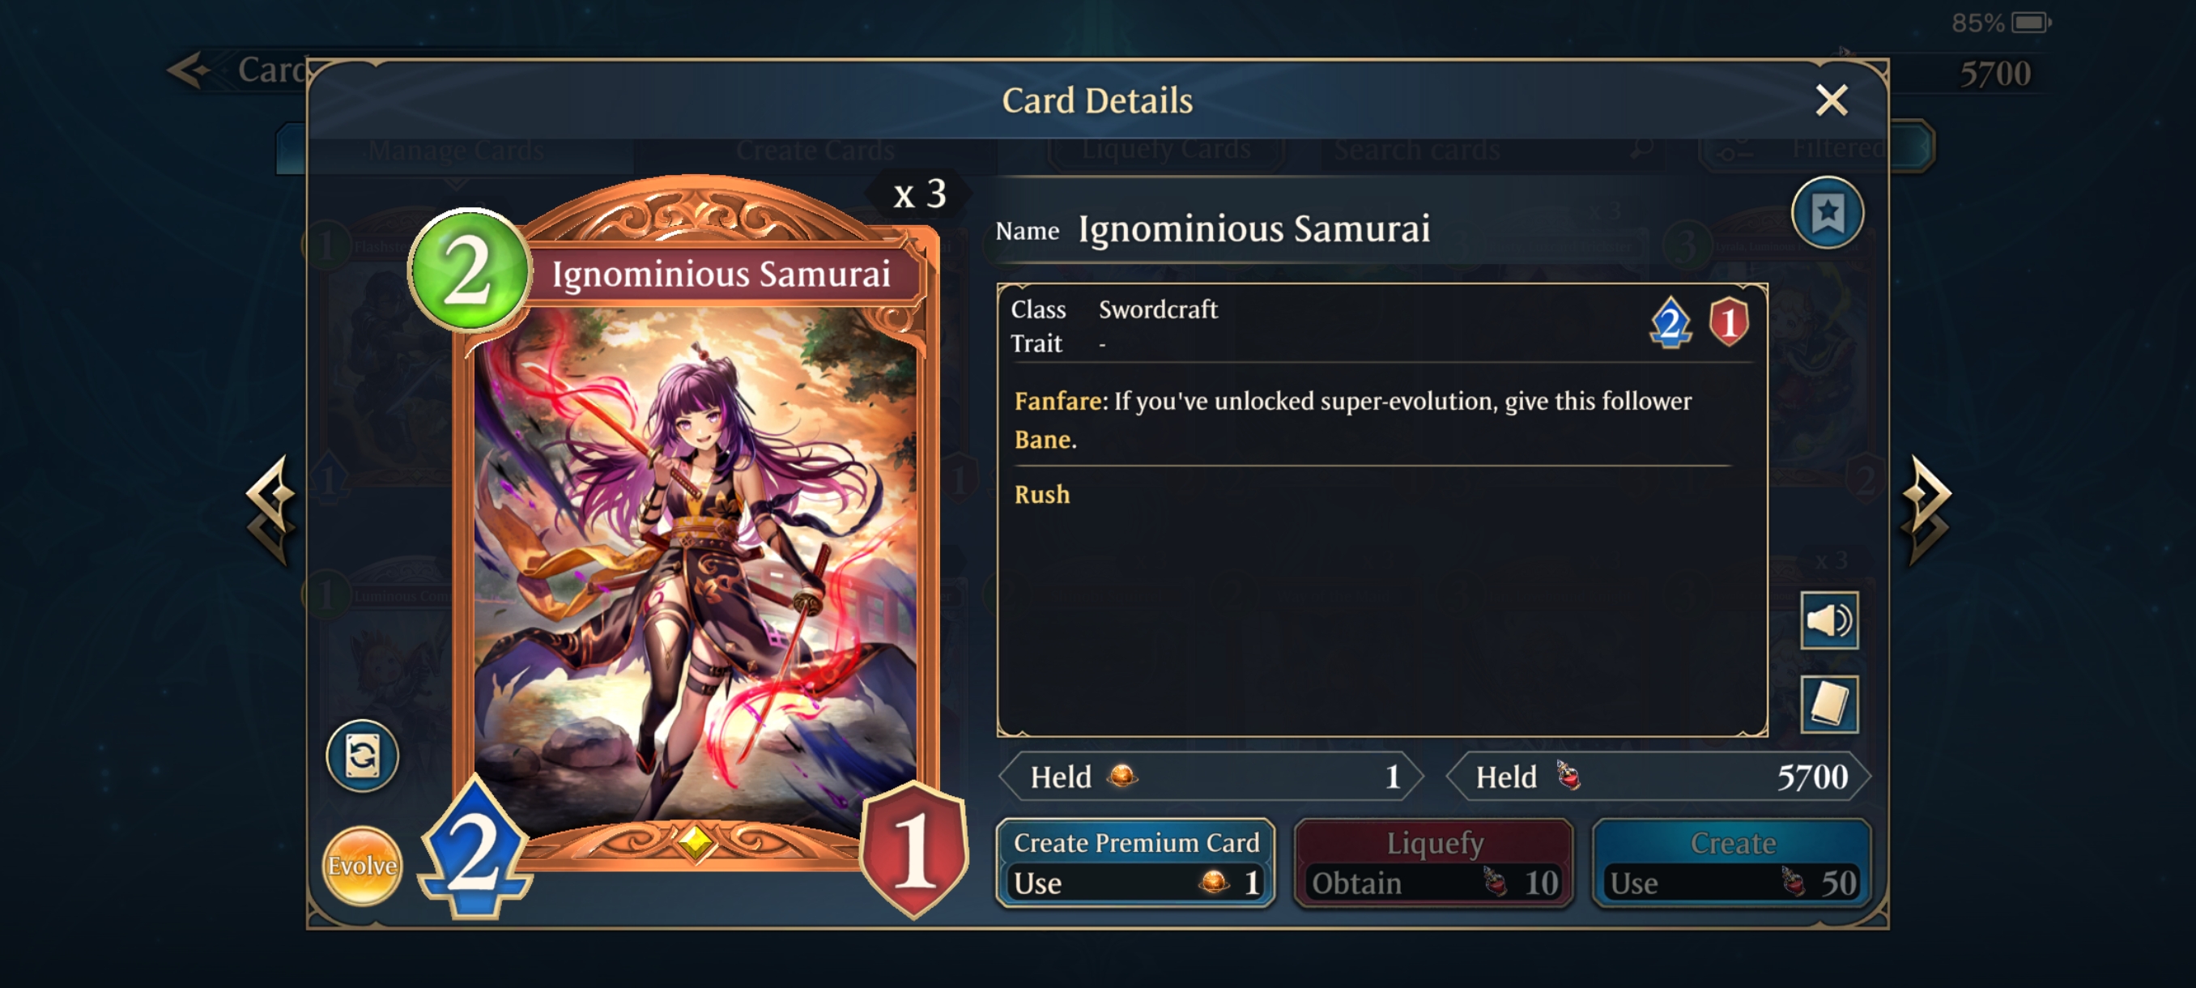
Task: Flip card art with the rotate icon
Action: click(362, 756)
